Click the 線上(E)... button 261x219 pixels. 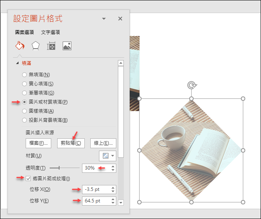pos(103,143)
